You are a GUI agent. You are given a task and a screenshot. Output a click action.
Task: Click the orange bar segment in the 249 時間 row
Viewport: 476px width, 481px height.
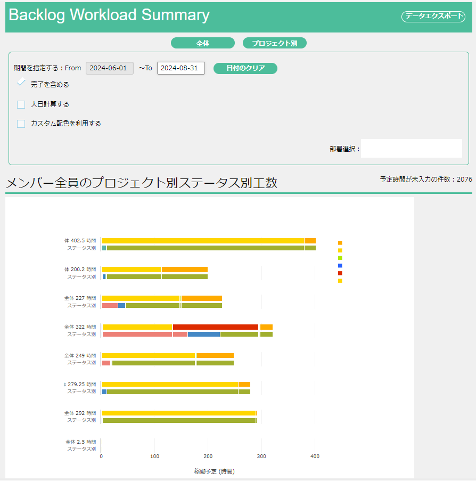click(x=215, y=355)
